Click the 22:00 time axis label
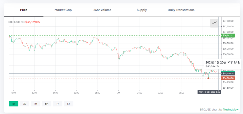Viewport: 243px width, 114px height. click(x=76, y=93)
